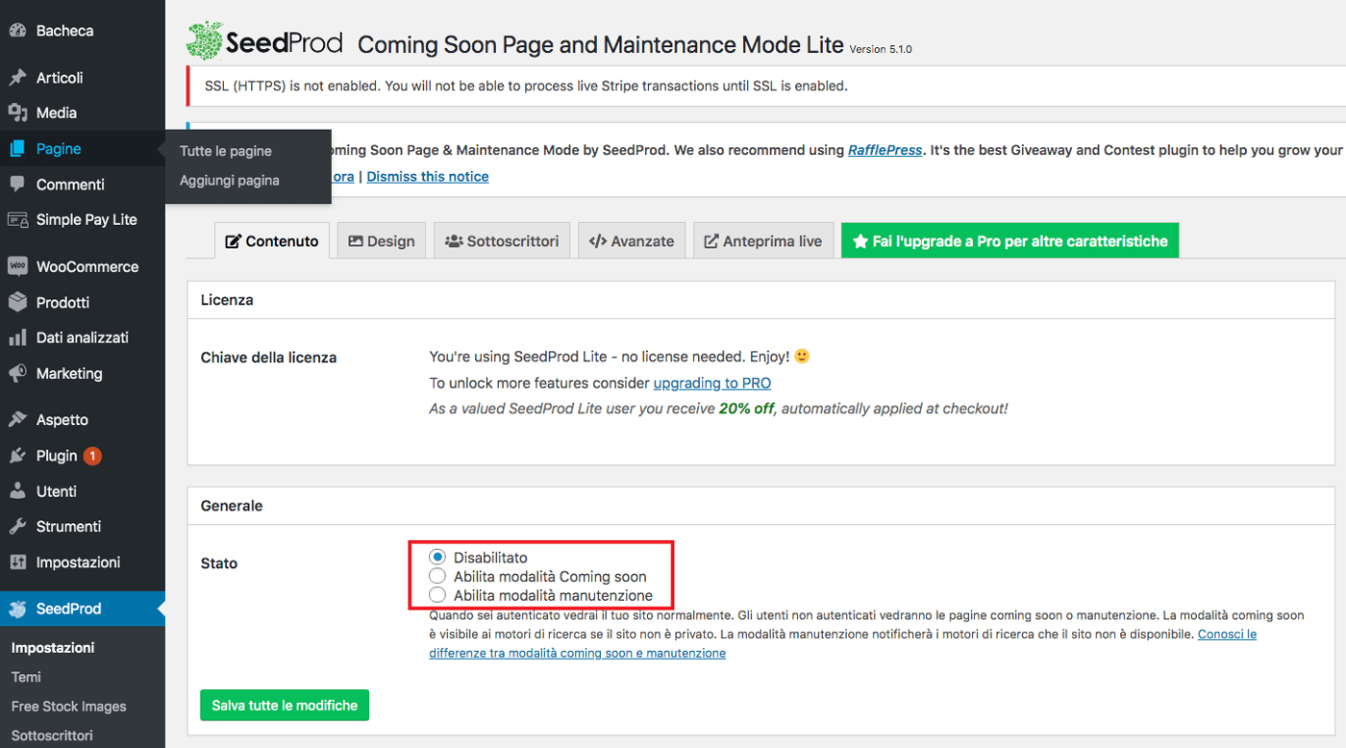Click the Plugin plug icon
This screenshot has height=748, width=1346.
[17, 456]
